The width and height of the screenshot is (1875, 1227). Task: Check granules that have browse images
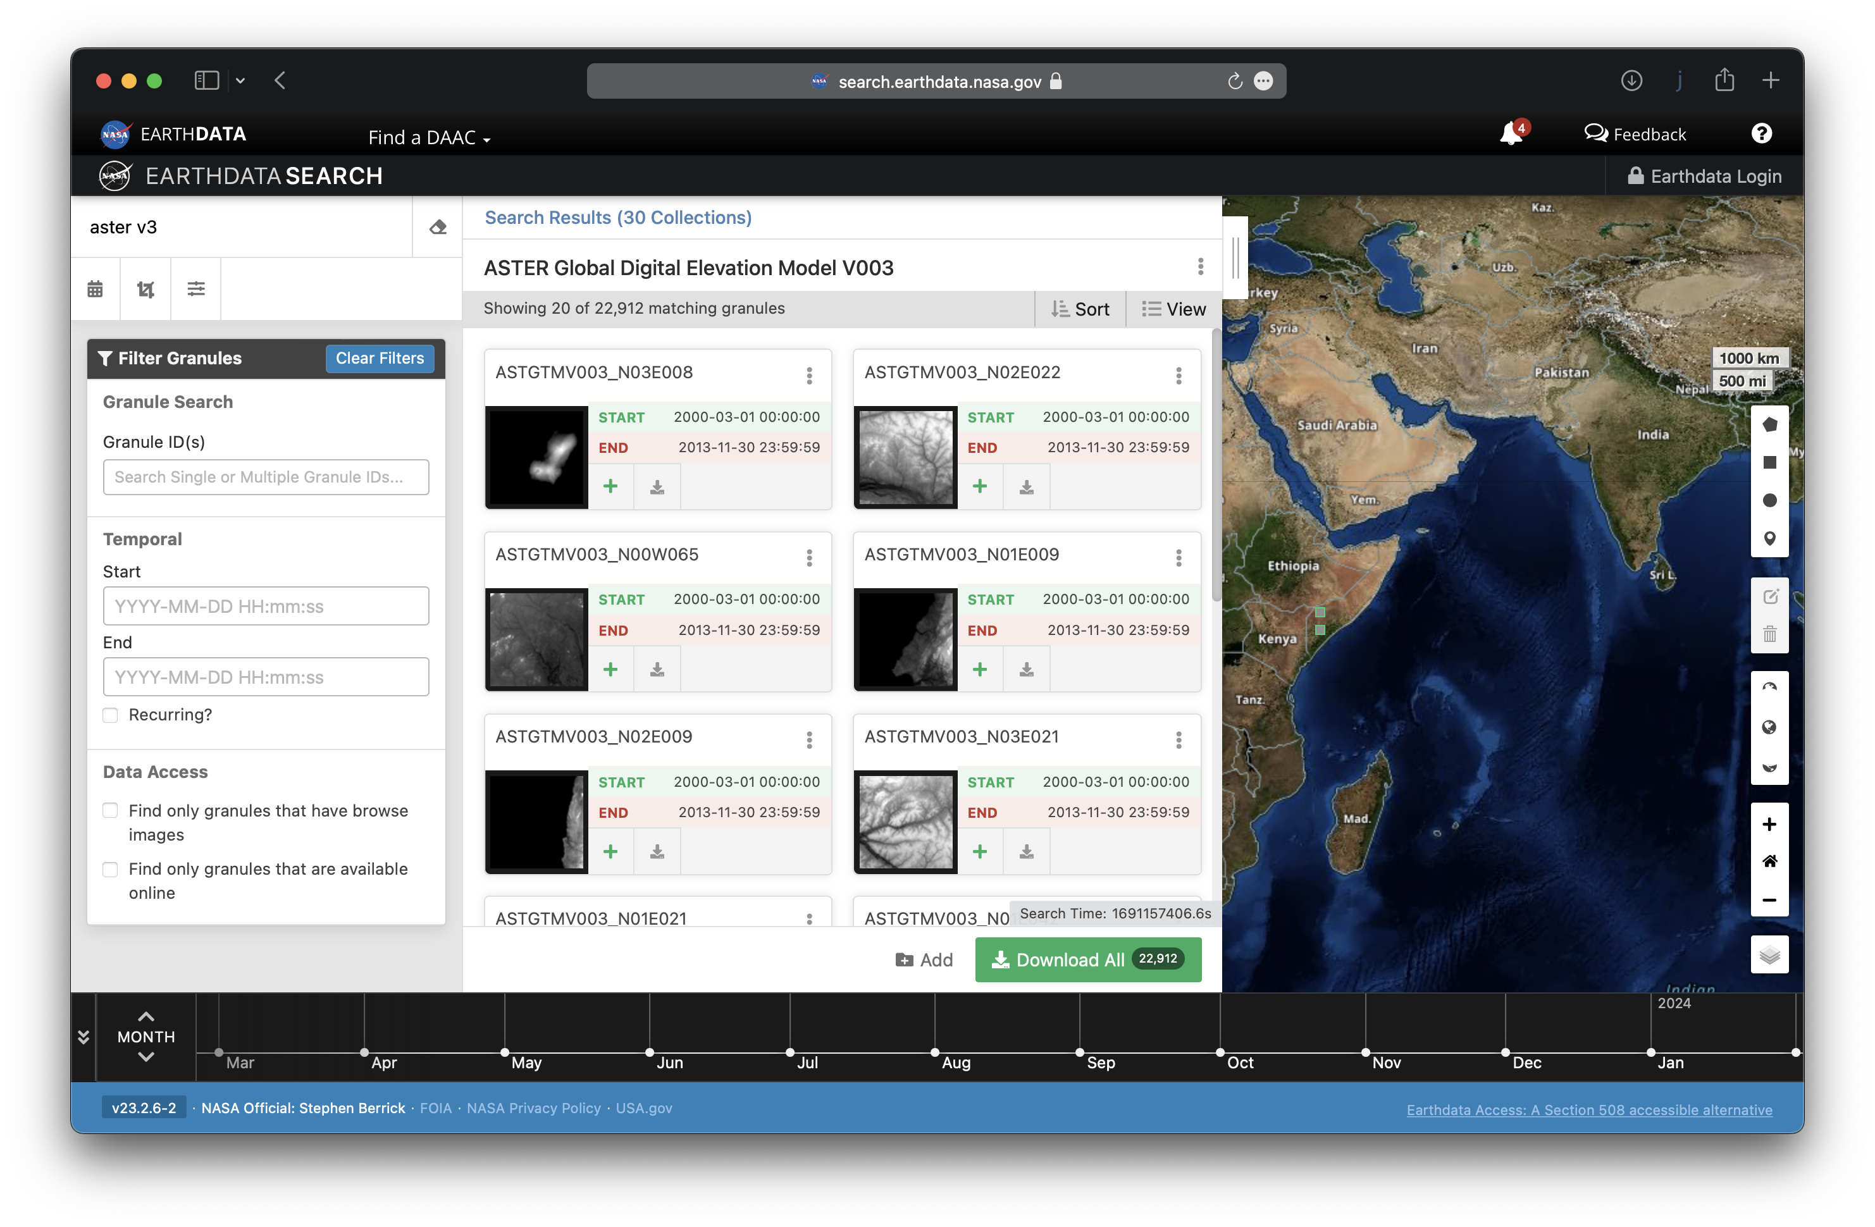[110, 811]
